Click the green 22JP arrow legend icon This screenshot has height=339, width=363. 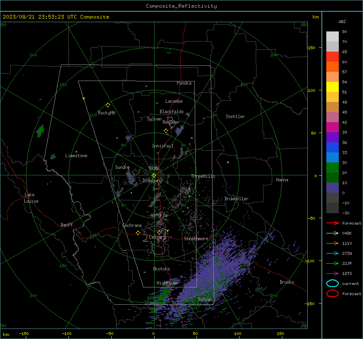pyautogui.click(x=332, y=263)
